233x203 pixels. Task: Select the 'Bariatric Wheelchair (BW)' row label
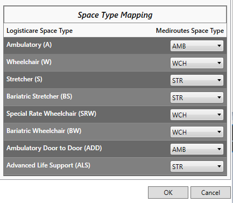coord(44,131)
